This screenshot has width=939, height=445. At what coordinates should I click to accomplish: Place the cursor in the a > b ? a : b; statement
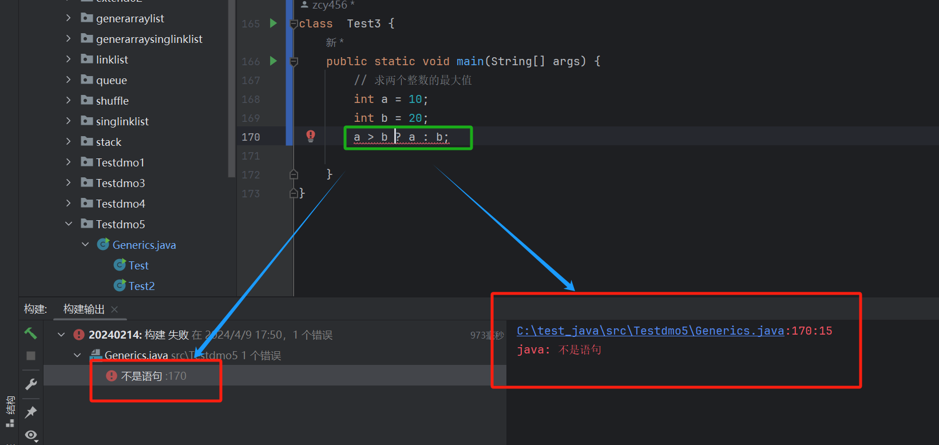[401, 137]
